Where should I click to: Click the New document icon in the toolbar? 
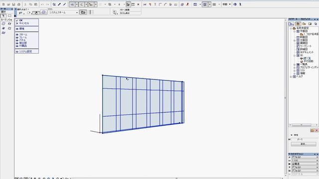(x=3, y=4)
